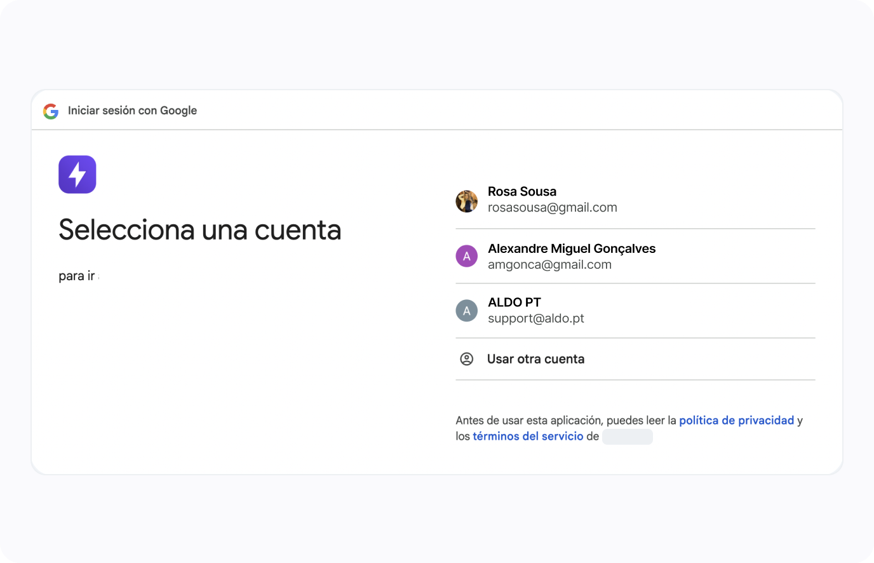Choose the rosasousa@gmail.com email address
The image size is (874, 563).
[552, 208]
